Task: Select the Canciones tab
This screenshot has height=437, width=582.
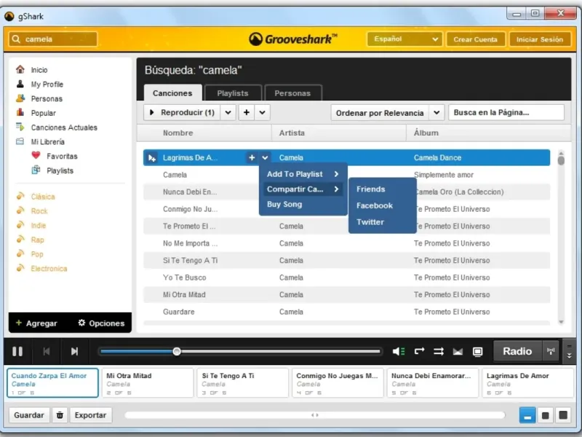Action: 172,93
